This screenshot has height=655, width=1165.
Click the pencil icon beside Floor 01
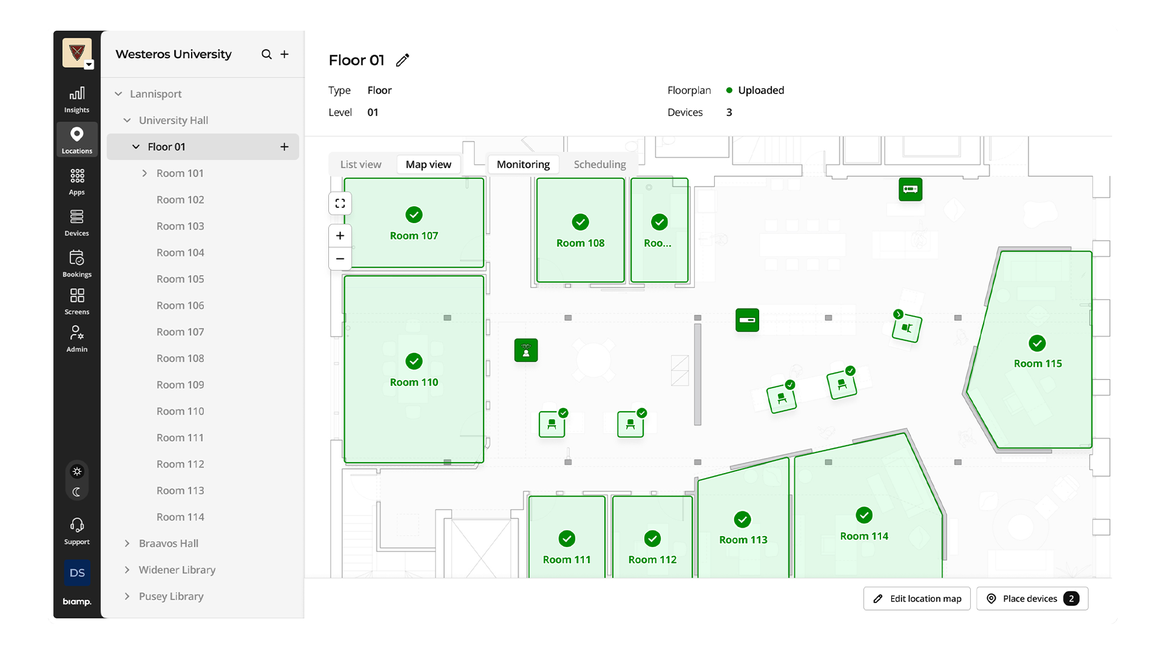pyautogui.click(x=402, y=60)
